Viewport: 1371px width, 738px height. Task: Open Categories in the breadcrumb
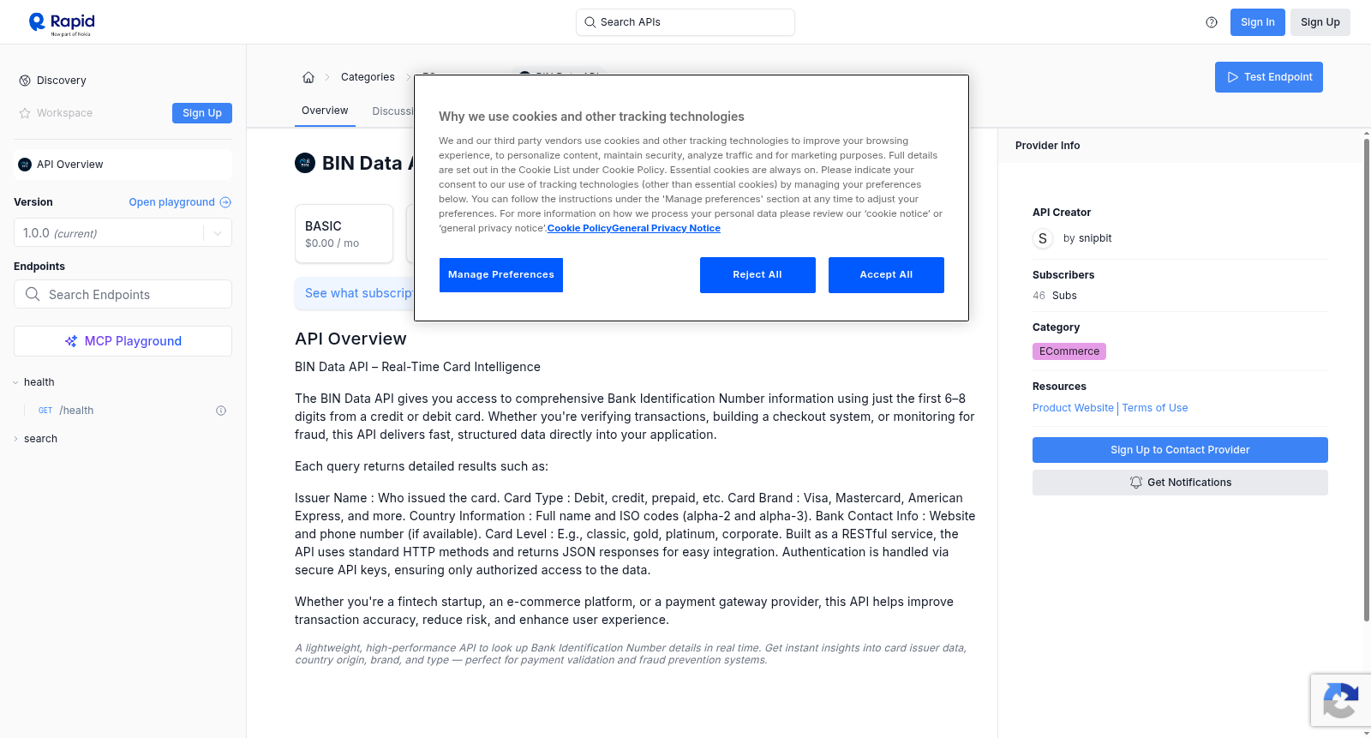click(368, 77)
